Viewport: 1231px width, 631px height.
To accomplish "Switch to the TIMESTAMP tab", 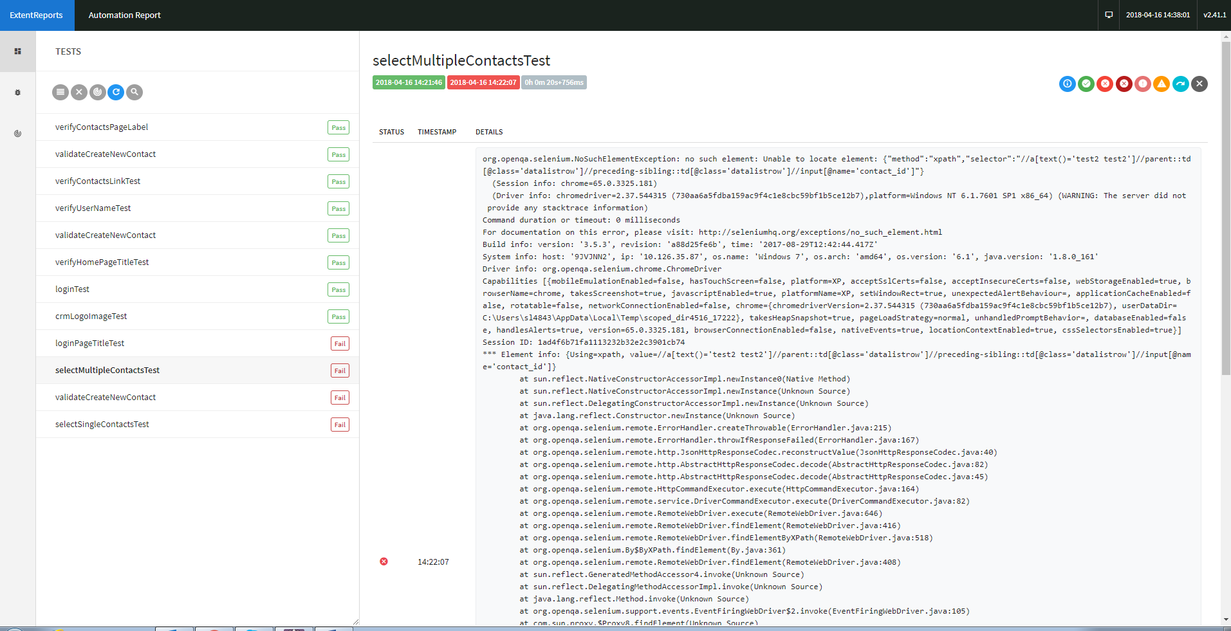I will pos(437,132).
